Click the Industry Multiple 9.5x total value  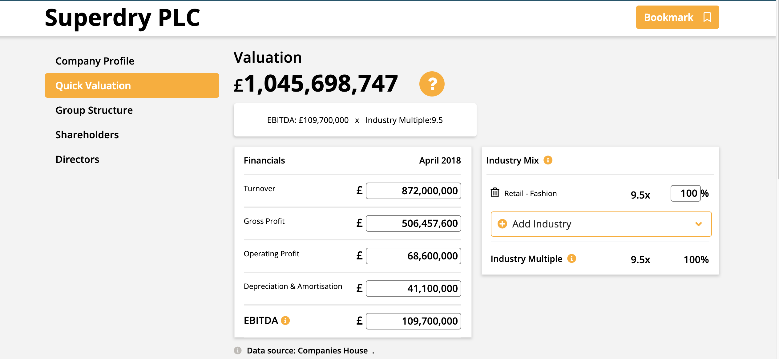point(640,259)
